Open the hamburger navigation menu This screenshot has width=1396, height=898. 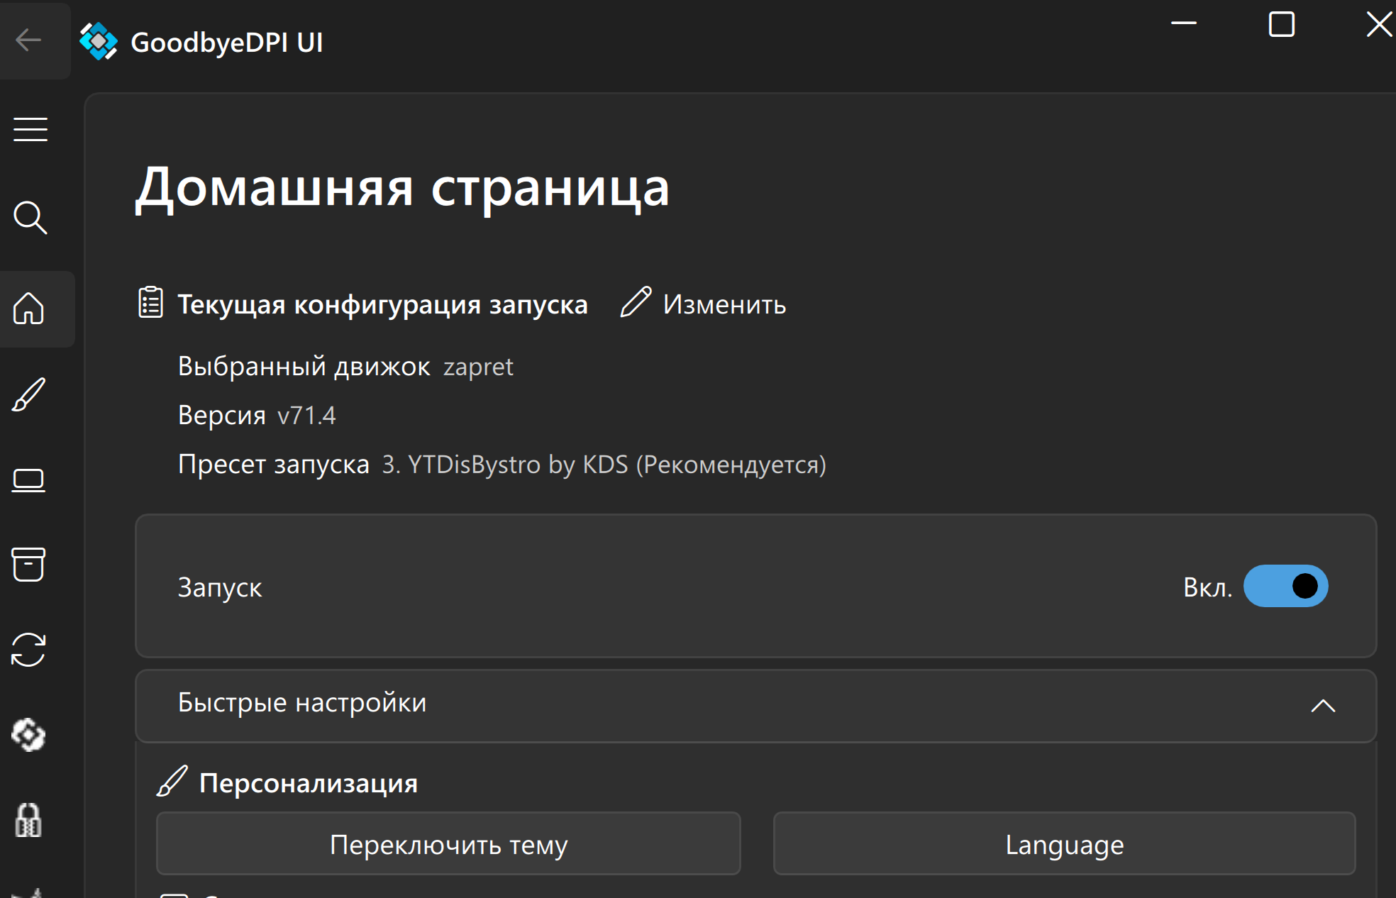tap(31, 129)
